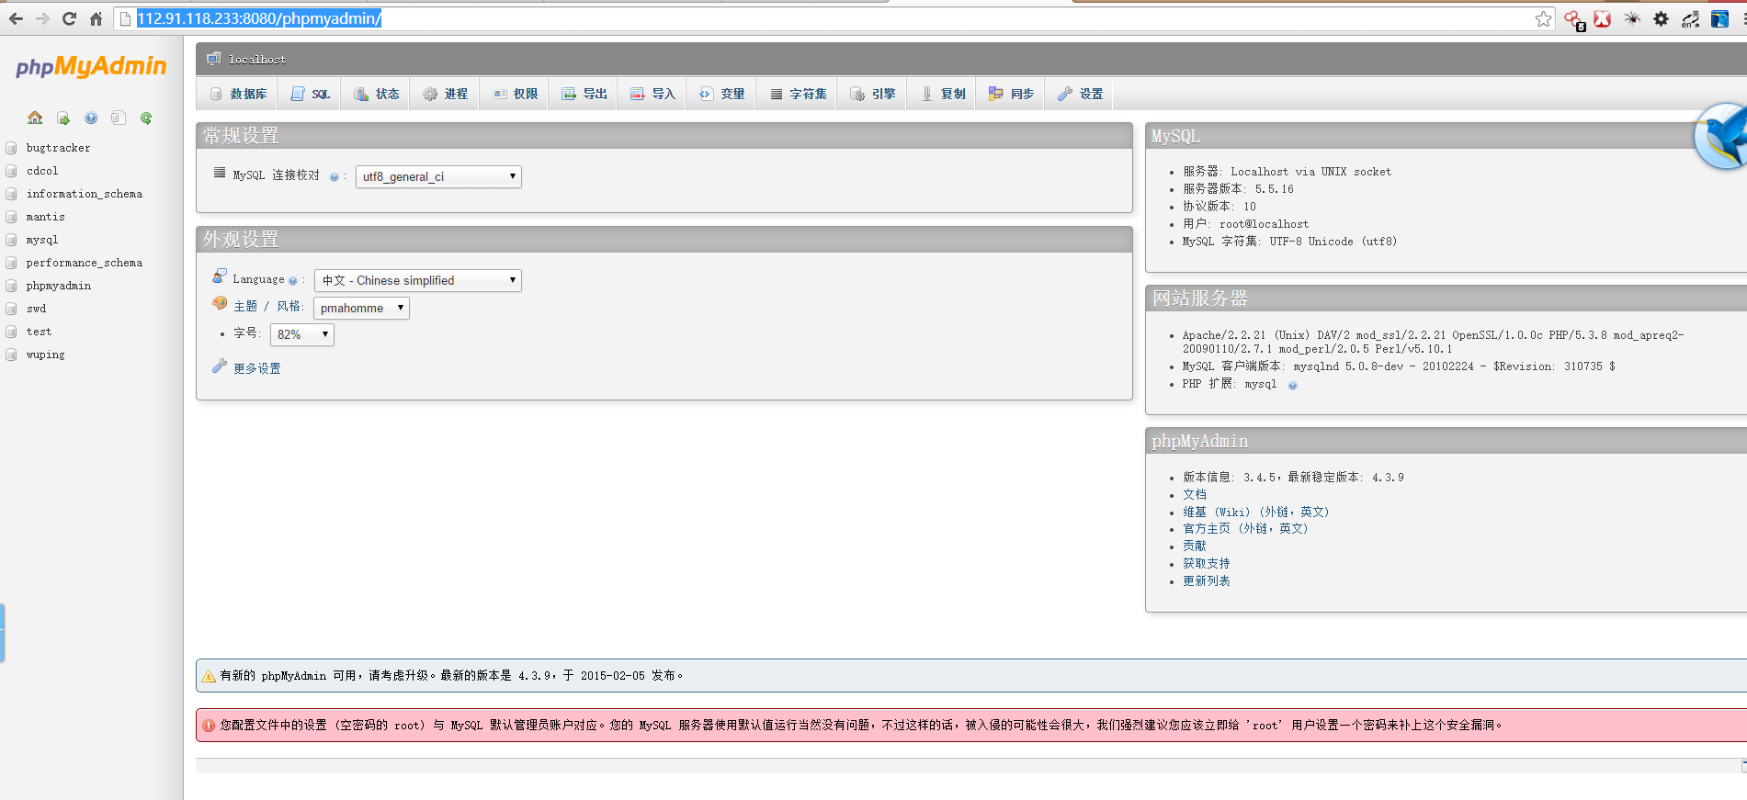
Task: Click the phpMyAdmin logo
Action: coord(91,67)
